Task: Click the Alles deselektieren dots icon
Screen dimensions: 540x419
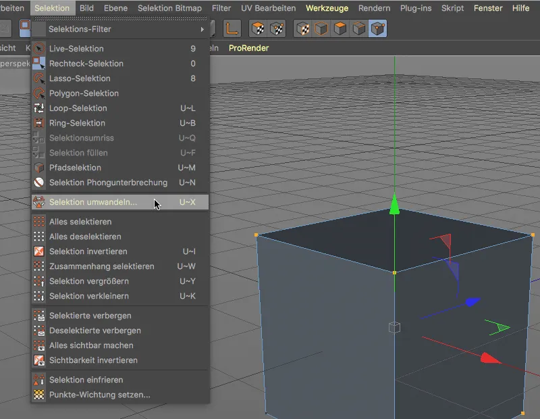Action: [x=39, y=237]
